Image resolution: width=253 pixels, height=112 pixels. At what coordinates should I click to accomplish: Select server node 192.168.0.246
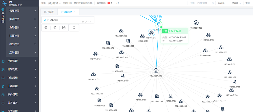(157, 96)
